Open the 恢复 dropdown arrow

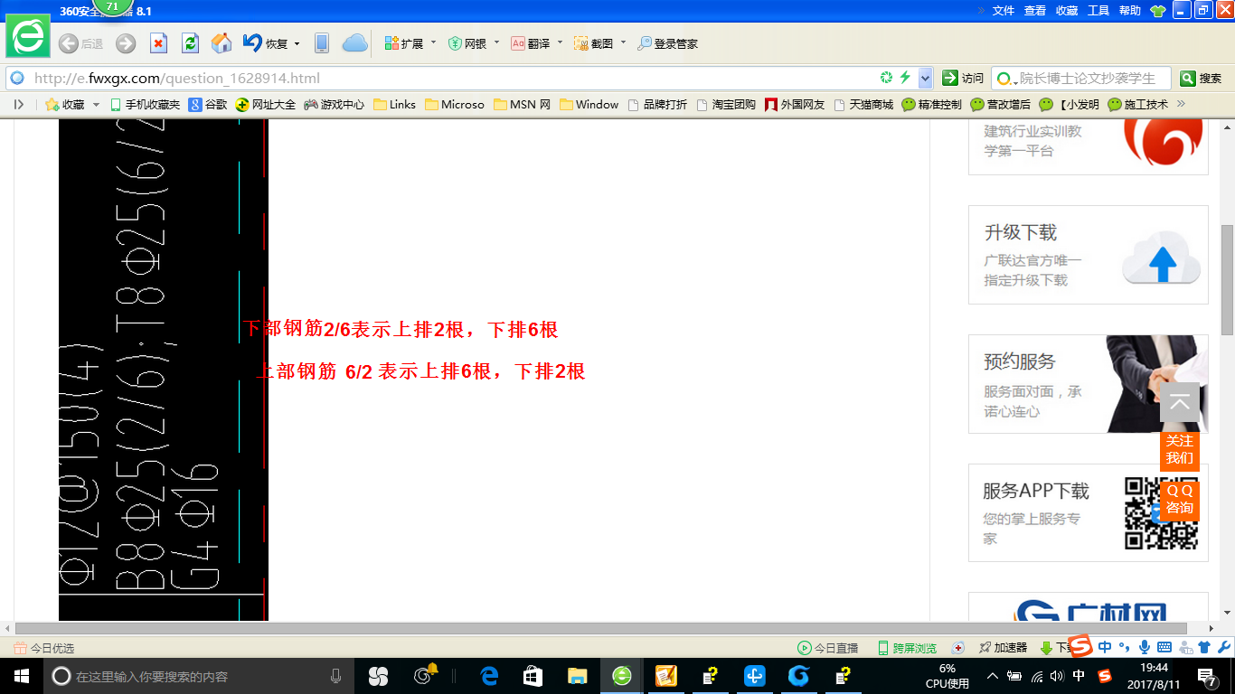click(x=297, y=43)
